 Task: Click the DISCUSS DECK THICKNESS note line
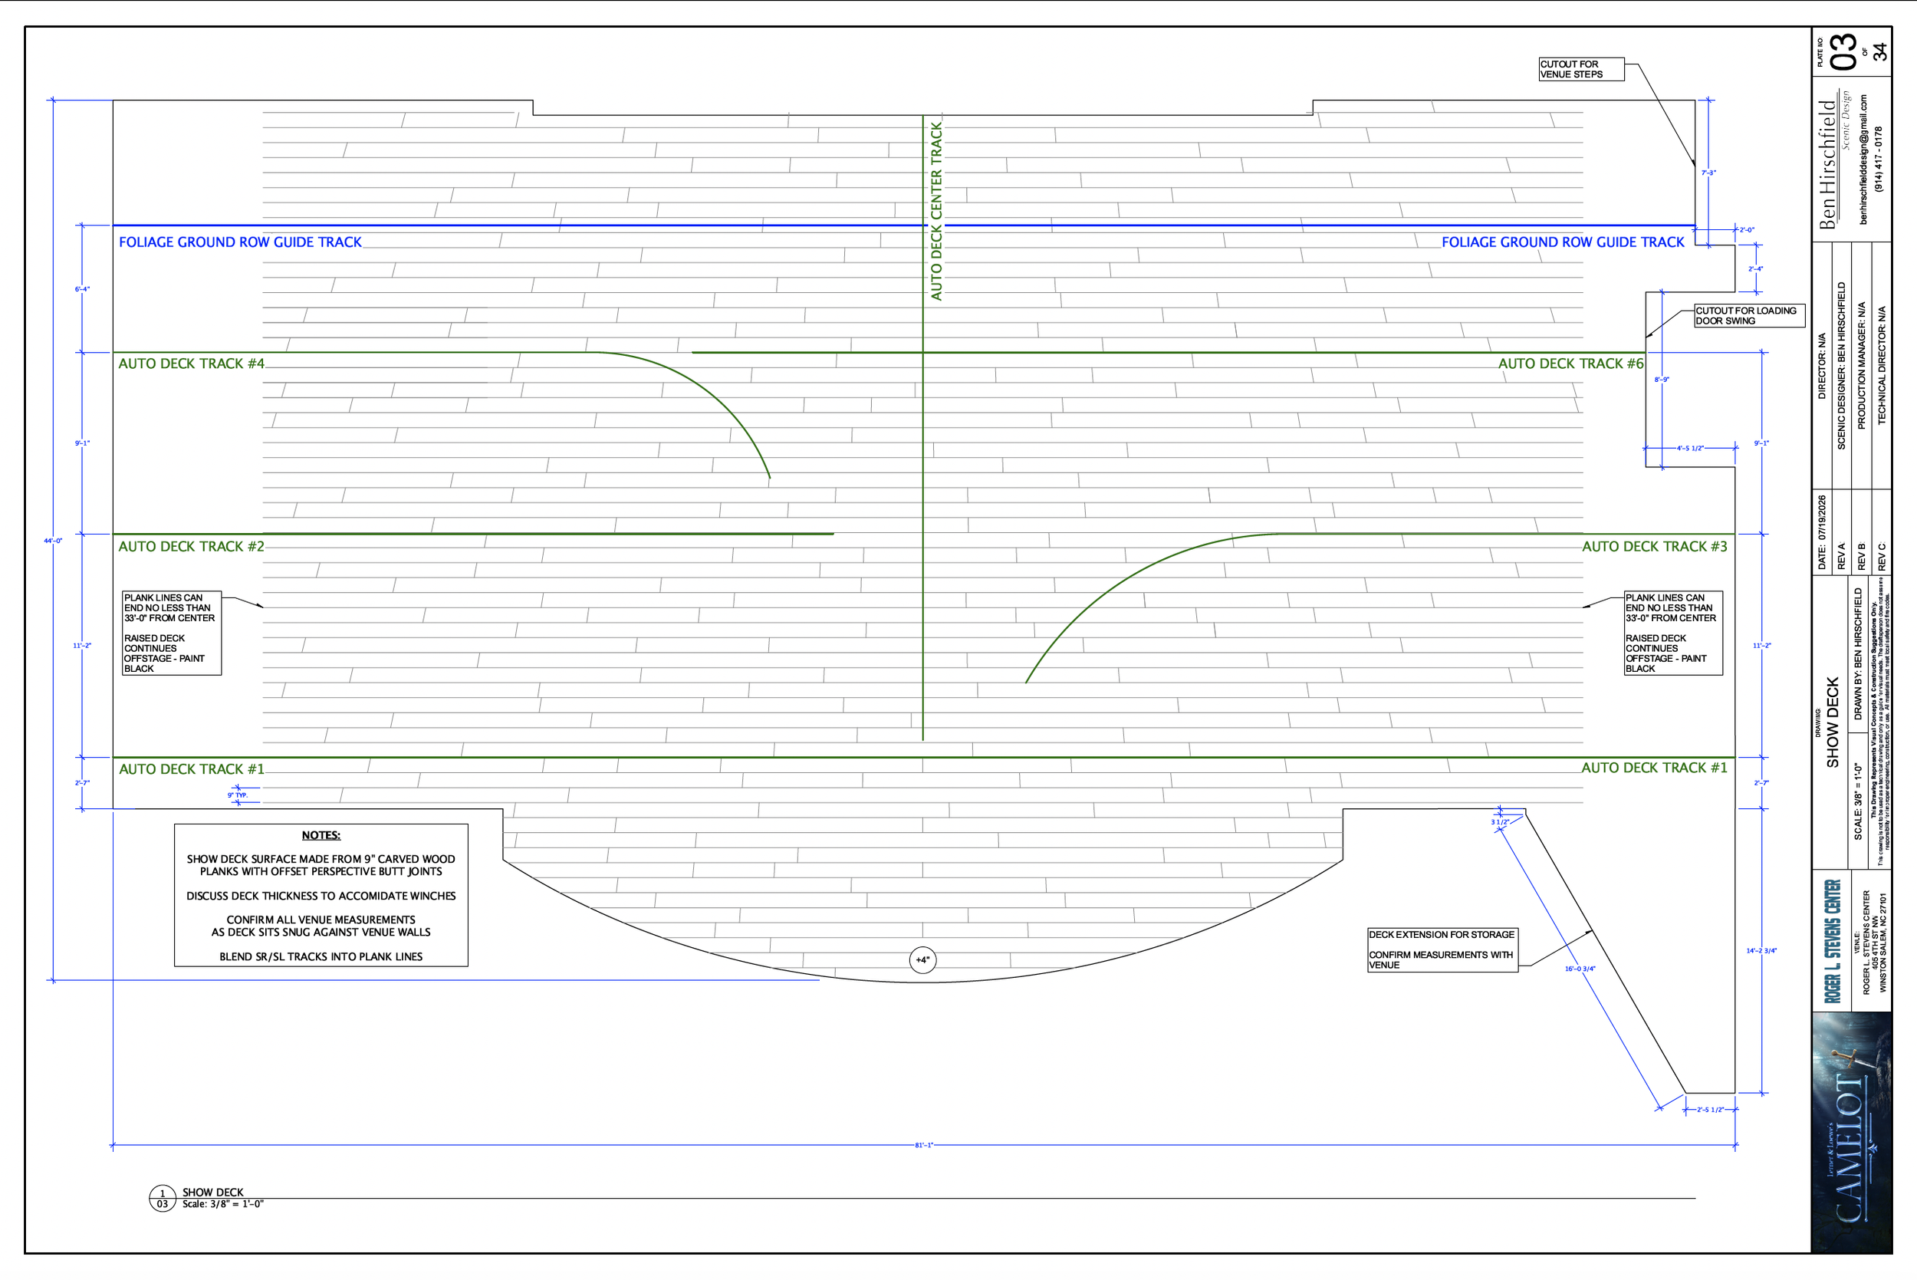[x=321, y=896]
